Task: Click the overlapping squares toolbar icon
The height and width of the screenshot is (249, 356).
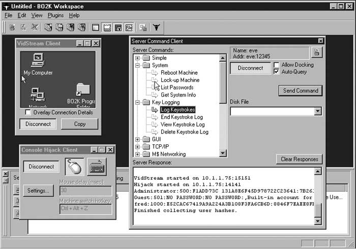Action: [143, 27]
